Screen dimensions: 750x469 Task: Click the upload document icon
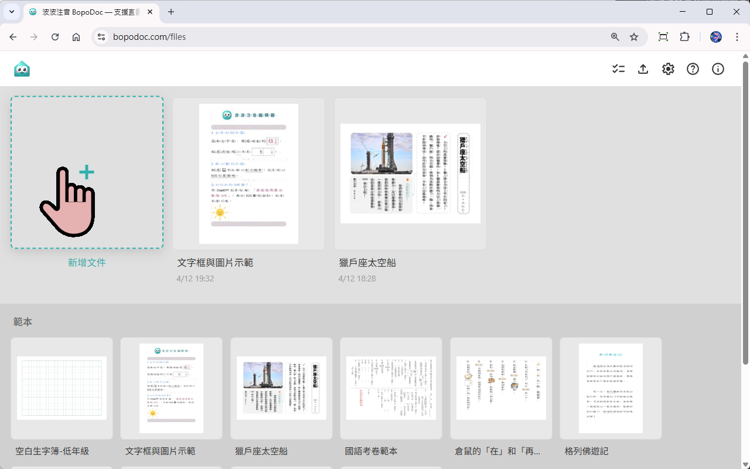pyautogui.click(x=643, y=69)
